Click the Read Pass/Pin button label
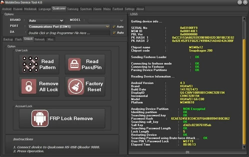 (x=92, y=64)
